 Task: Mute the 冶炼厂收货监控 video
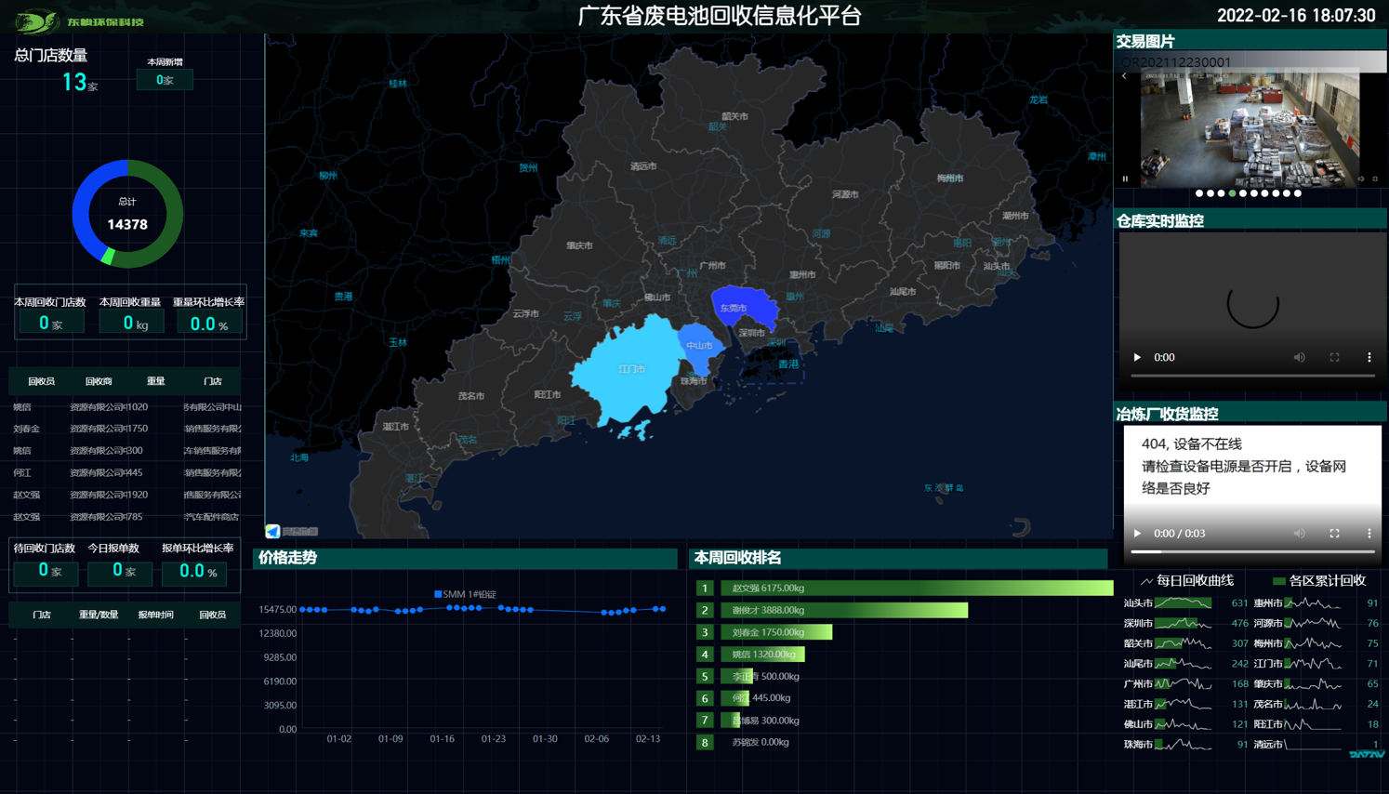[x=1299, y=534]
